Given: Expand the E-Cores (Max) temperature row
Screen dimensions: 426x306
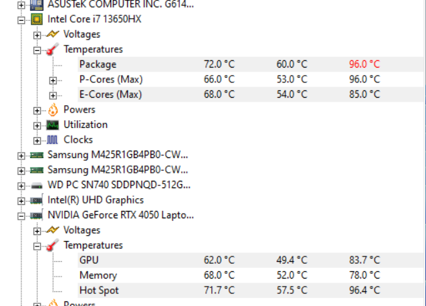Looking at the screenshot, I should click(x=53, y=94).
